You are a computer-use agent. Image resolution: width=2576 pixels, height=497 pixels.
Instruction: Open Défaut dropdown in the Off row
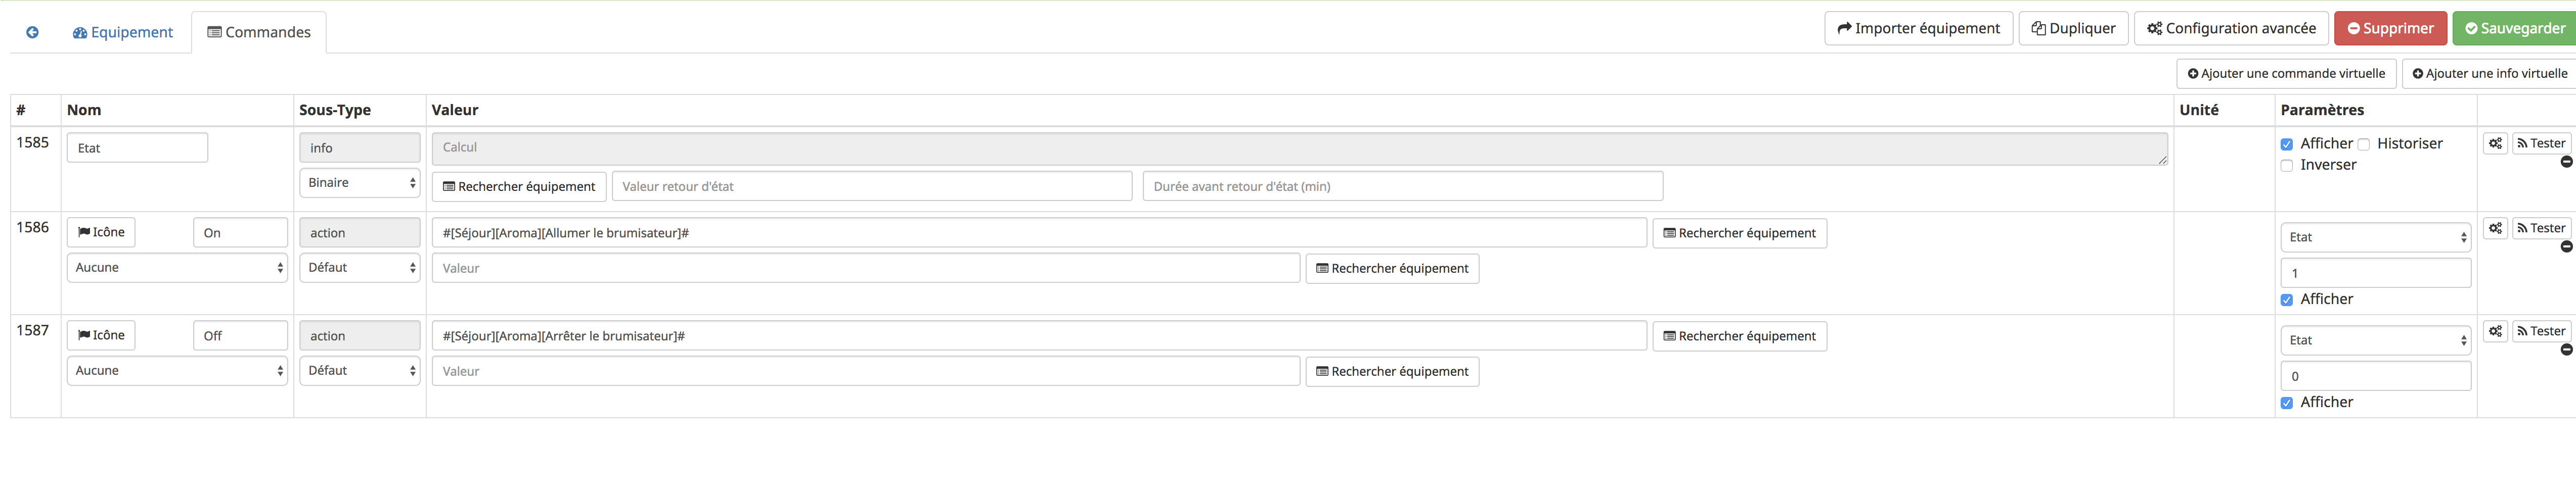[x=360, y=370]
